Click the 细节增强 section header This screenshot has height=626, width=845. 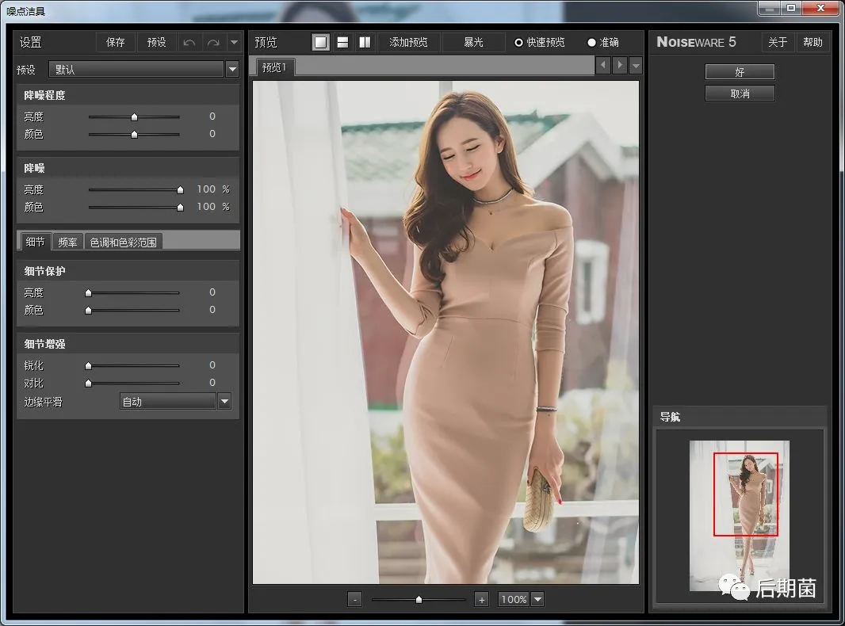pos(128,344)
